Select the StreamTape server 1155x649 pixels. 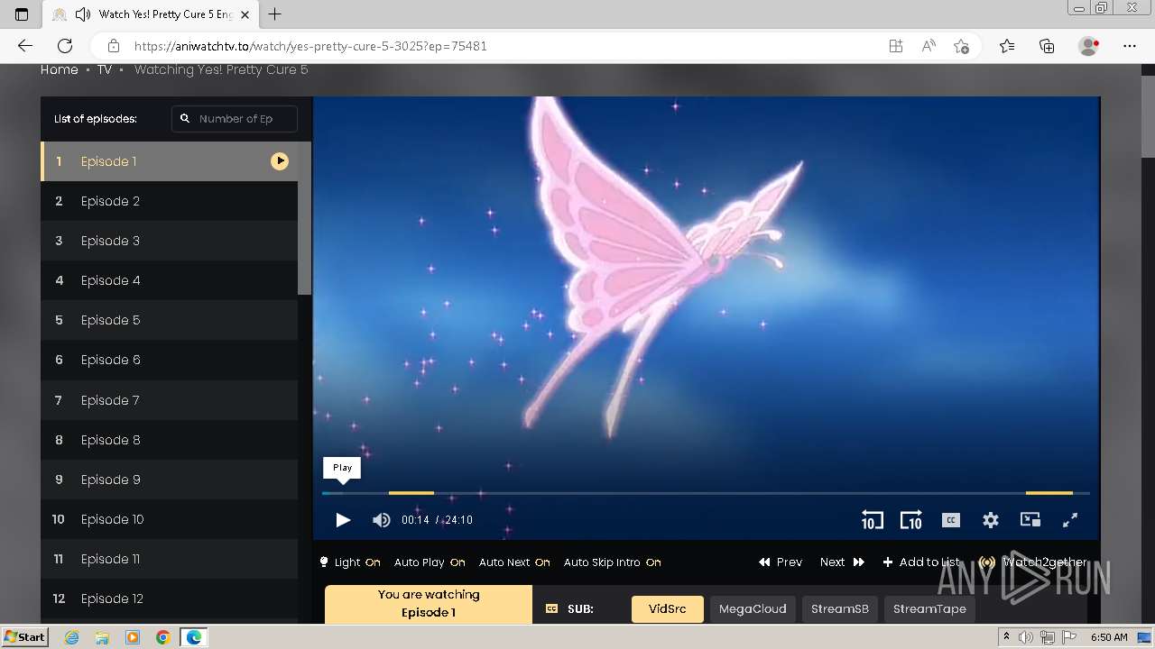pyautogui.click(x=929, y=609)
